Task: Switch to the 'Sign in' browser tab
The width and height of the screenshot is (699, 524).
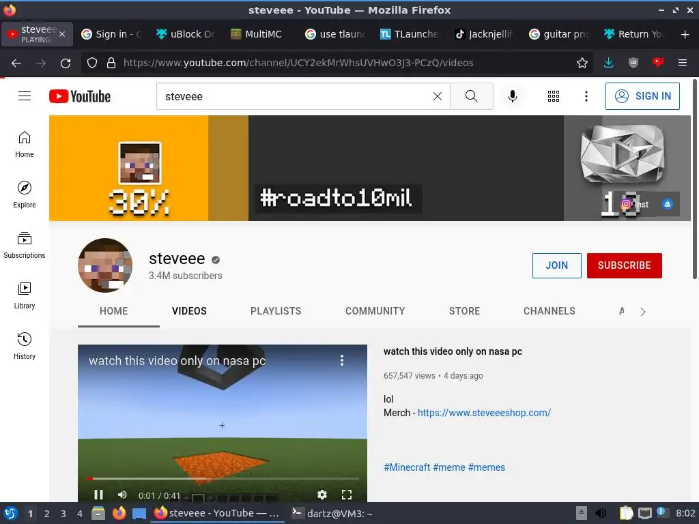Action: 112,34
